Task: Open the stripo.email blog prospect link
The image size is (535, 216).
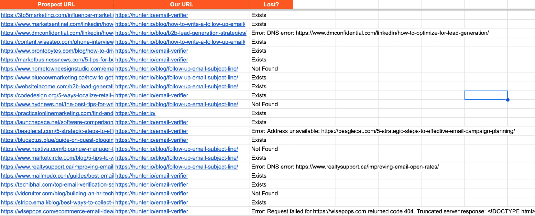Action: [57, 202]
